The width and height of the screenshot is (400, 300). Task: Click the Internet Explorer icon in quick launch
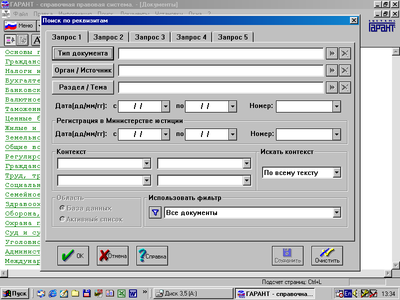[52, 293]
